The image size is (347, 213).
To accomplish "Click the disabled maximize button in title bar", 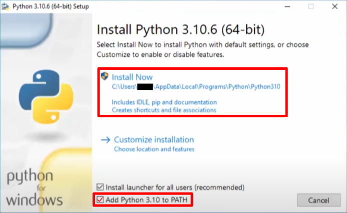I will pos(310,6).
